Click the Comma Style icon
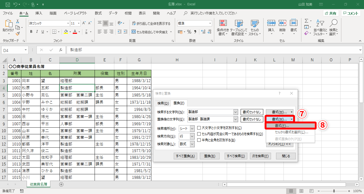 [x=195, y=32]
